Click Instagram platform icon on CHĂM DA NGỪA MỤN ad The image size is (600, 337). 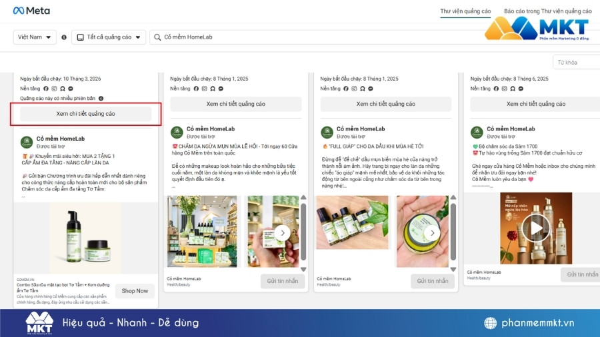click(x=205, y=89)
